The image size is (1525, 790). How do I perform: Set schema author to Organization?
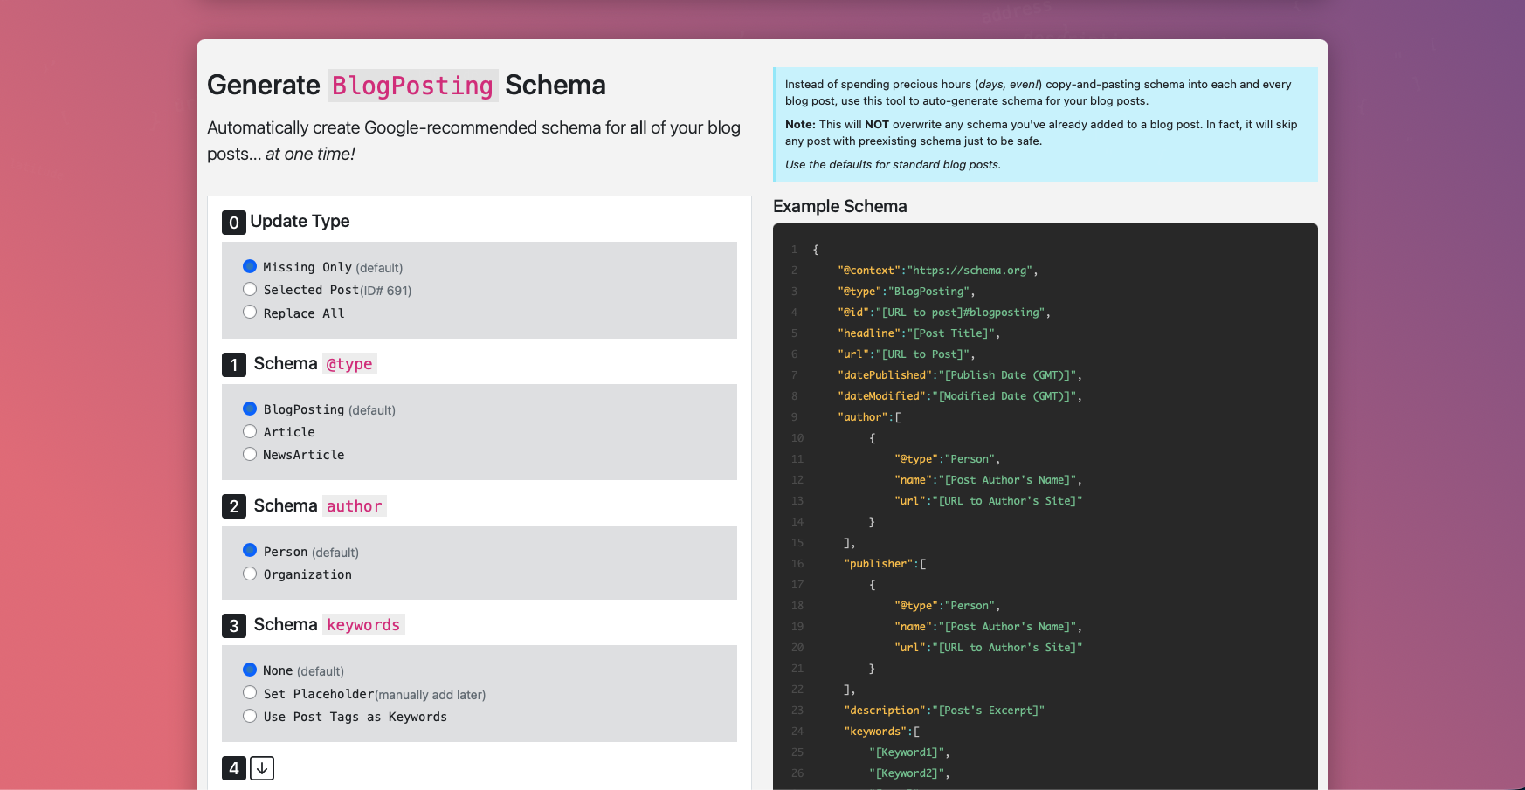click(250, 574)
